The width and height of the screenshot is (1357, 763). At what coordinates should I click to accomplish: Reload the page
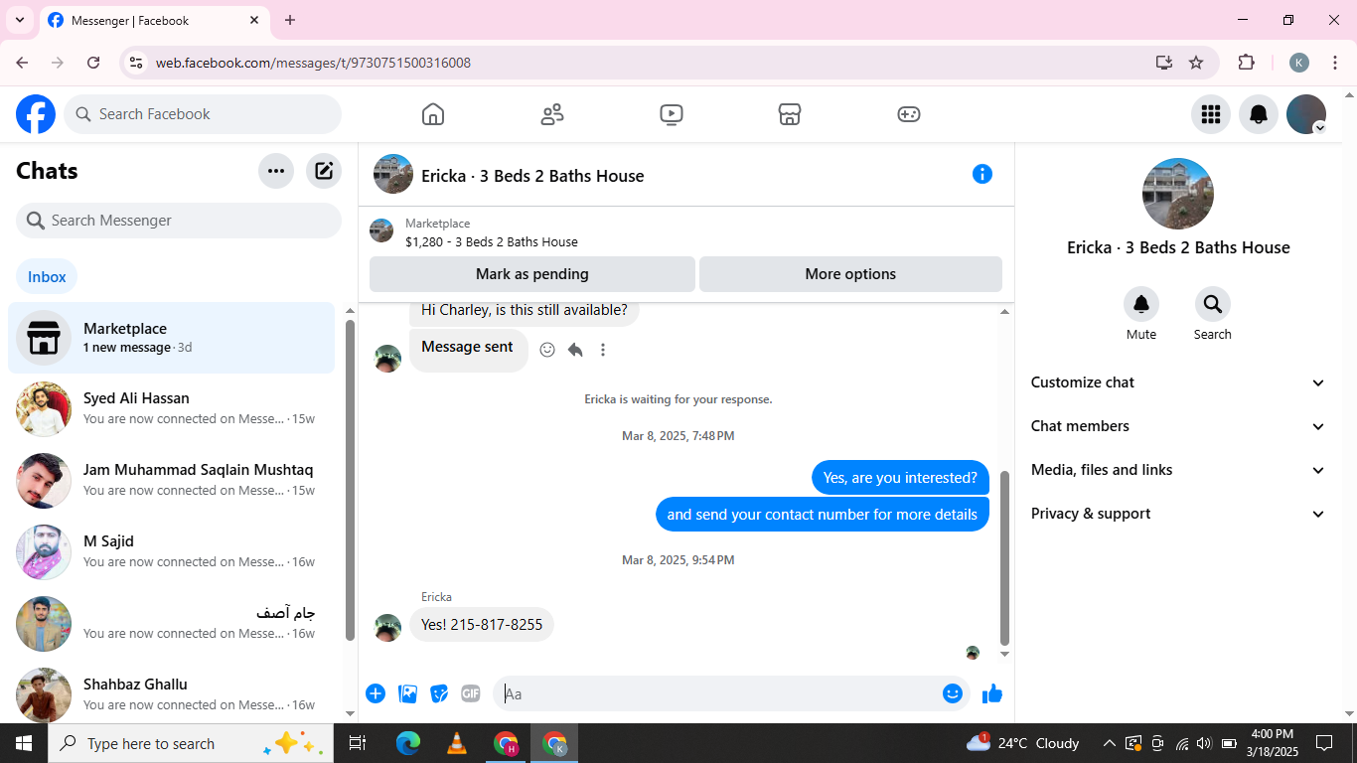pyautogui.click(x=93, y=63)
